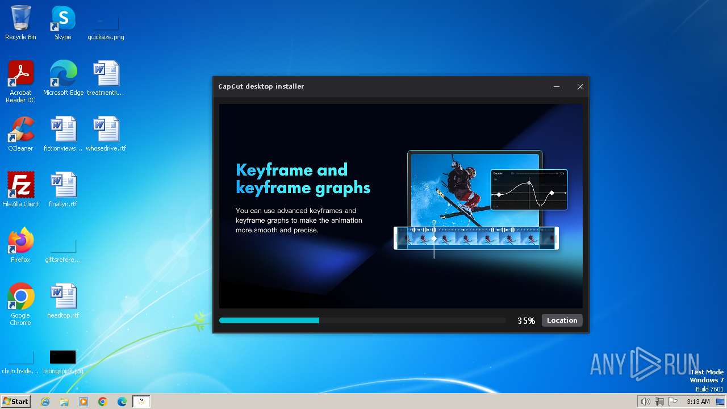Select the headtop.rtf document
Screen dimensions: 727x409
point(63,301)
